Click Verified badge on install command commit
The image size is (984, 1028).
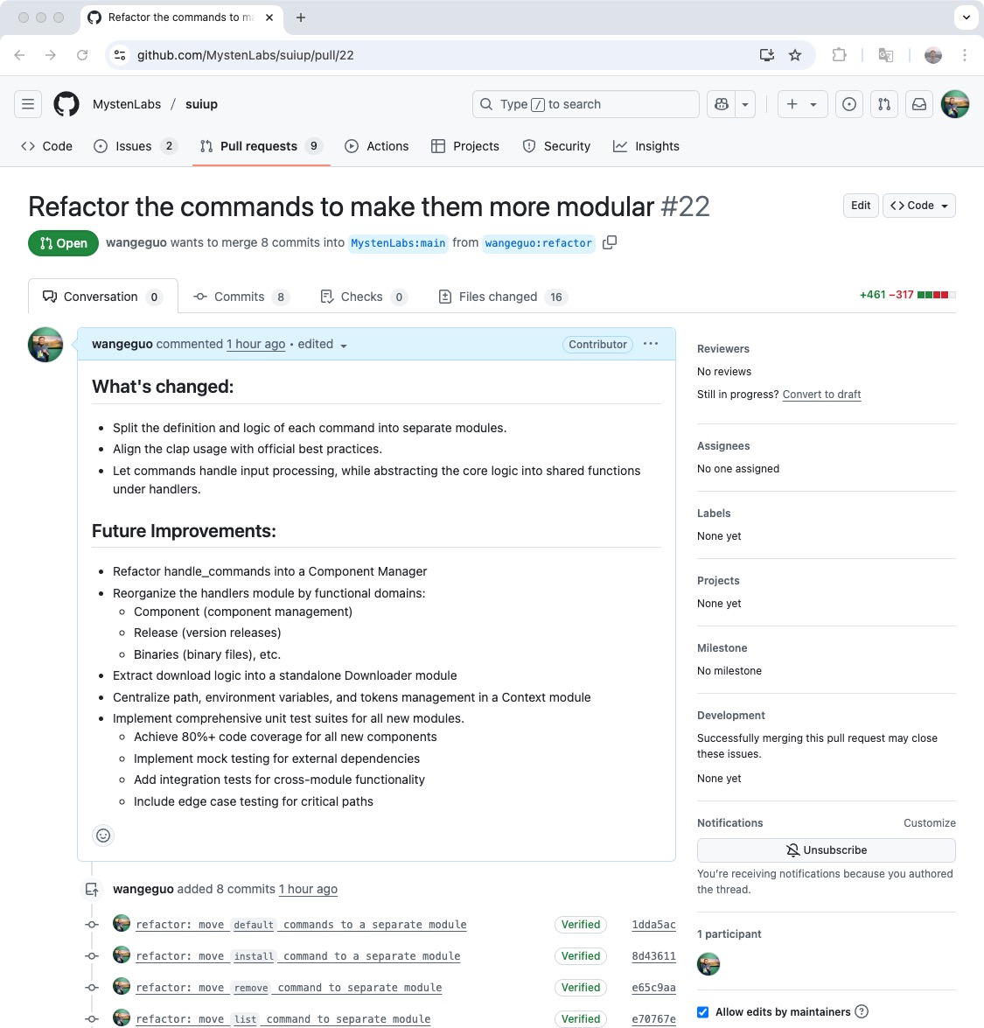click(x=580, y=956)
